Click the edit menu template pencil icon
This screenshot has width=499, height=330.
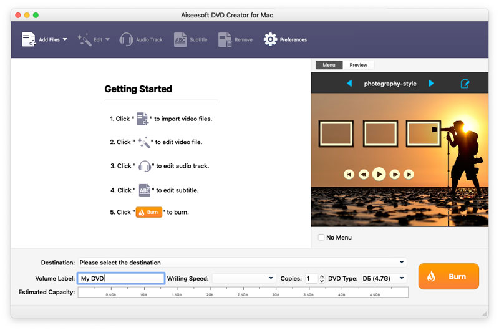pyautogui.click(x=465, y=84)
